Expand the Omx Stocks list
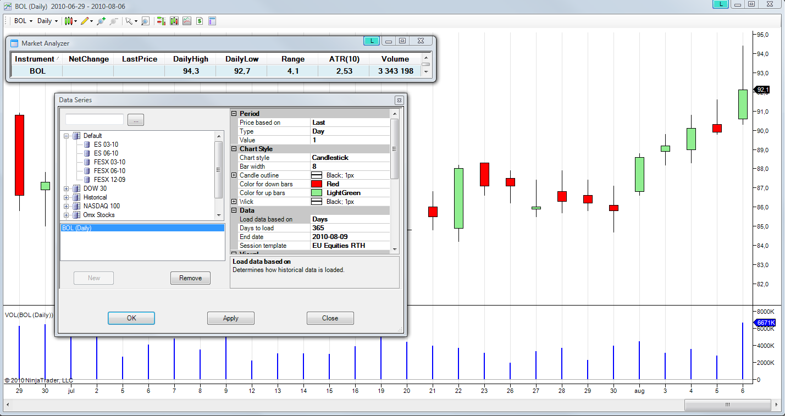This screenshot has width=785, height=416. click(x=67, y=215)
